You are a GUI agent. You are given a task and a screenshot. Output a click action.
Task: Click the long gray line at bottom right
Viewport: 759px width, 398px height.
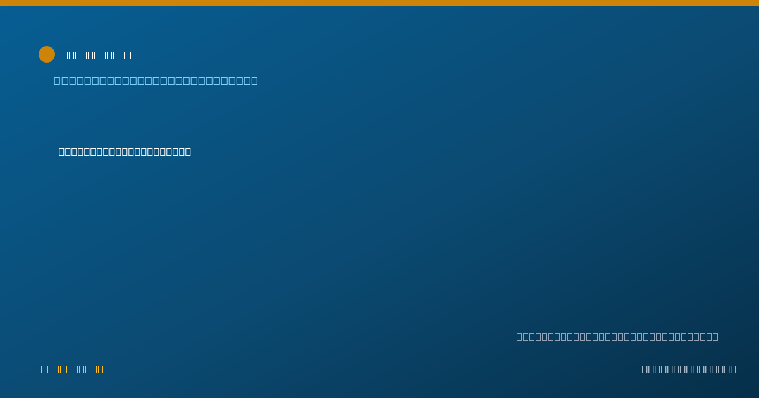coord(617,336)
